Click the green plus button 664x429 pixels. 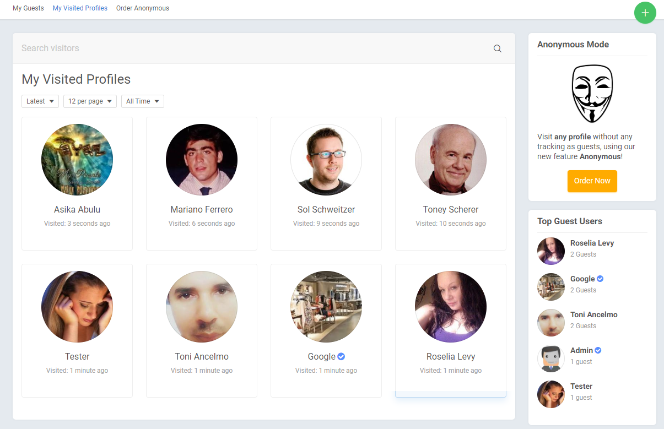click(x=645, y=13)
